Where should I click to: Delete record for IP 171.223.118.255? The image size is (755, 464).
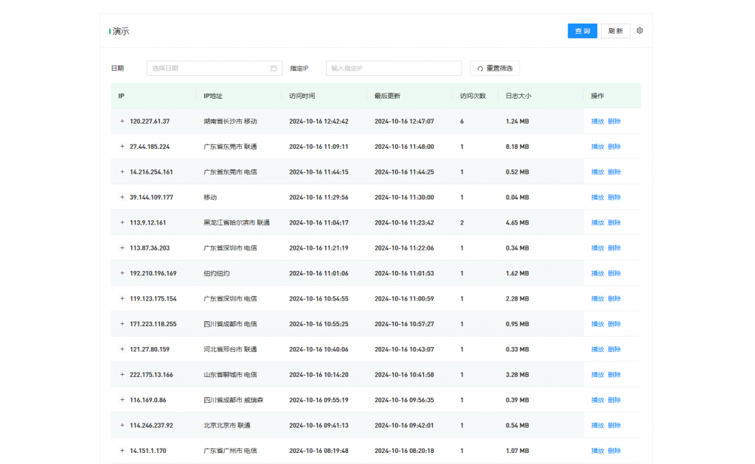tap(614, 324)
